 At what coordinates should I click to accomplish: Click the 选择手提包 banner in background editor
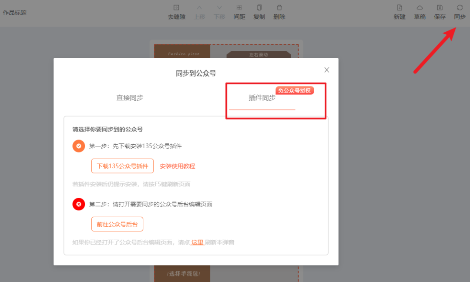[x=183, y=274]
